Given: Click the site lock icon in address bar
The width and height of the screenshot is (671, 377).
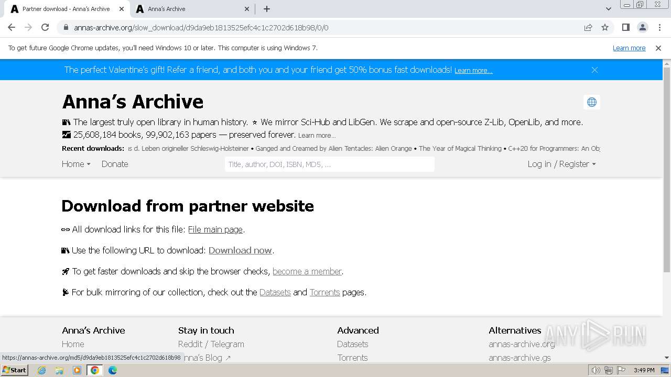Looking at the screenshot, I should click(66, 27).
